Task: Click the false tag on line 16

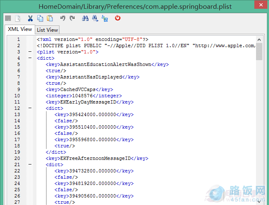Action: [66, 133]
